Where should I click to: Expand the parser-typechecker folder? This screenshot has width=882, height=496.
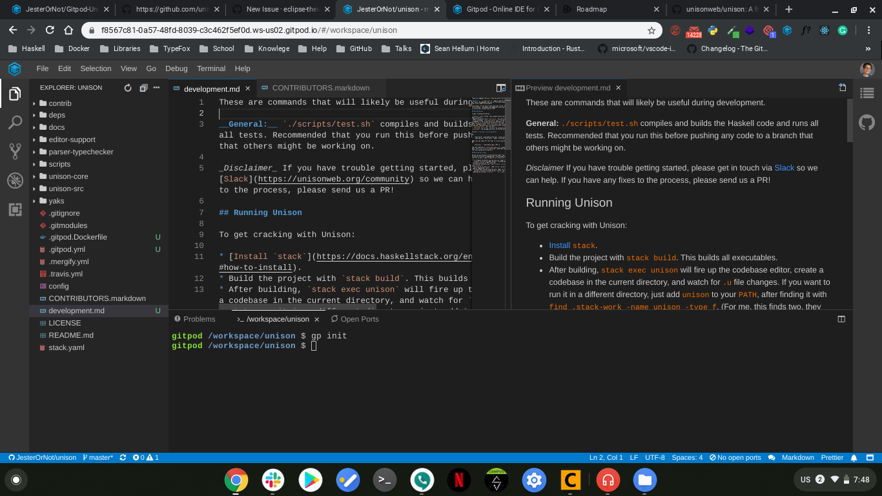[x=81, y=152]
